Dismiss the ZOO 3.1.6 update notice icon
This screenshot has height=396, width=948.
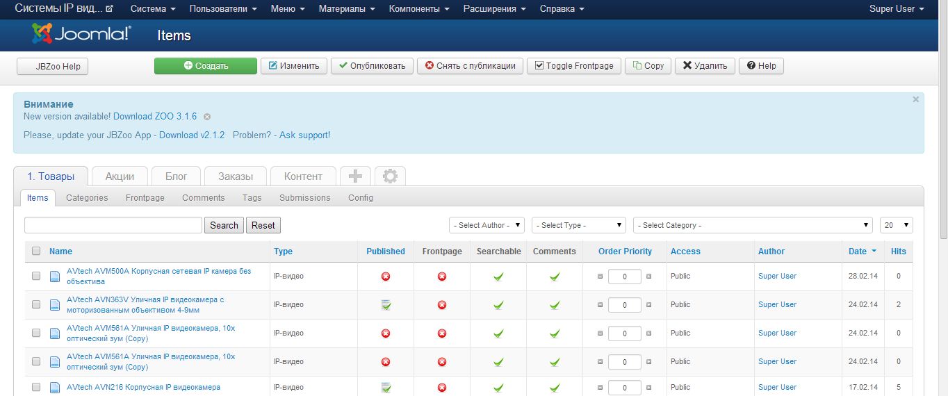tap(207, 117)
